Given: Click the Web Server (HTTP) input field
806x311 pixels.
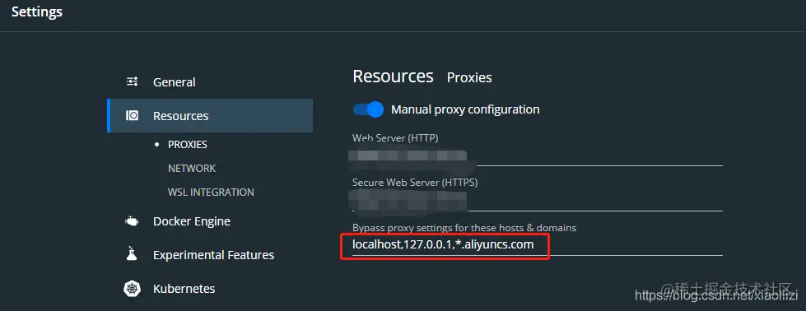Looking at the screenshot, I should pos(537,155).
